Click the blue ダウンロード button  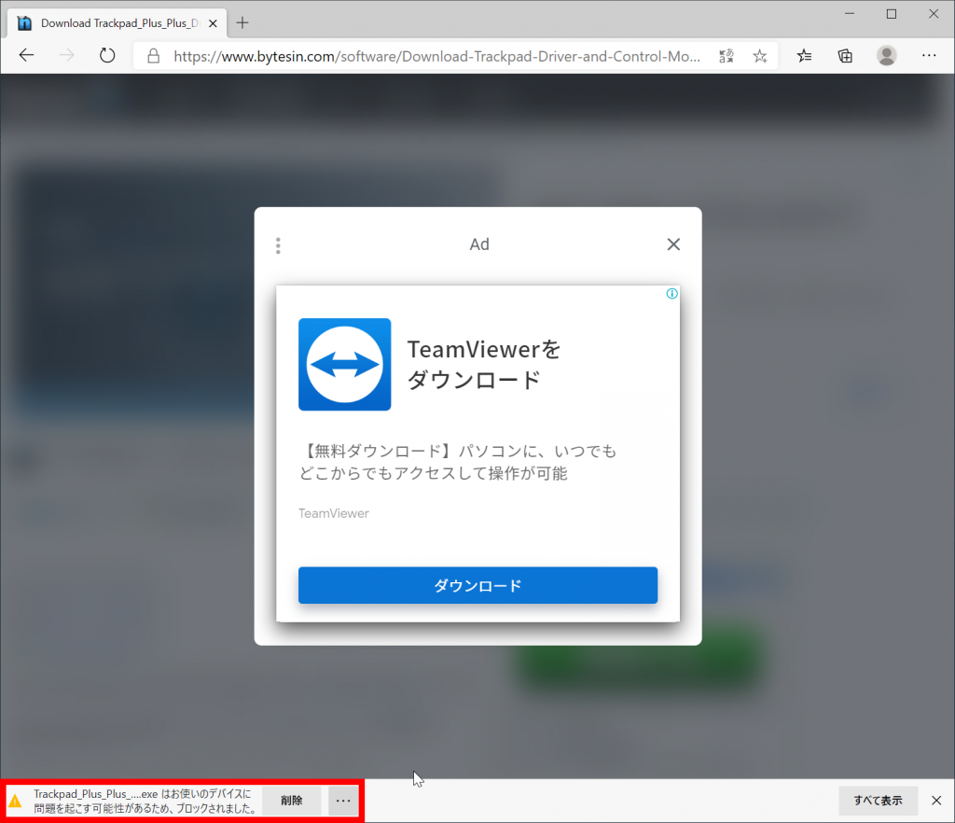tap(478, 585)
